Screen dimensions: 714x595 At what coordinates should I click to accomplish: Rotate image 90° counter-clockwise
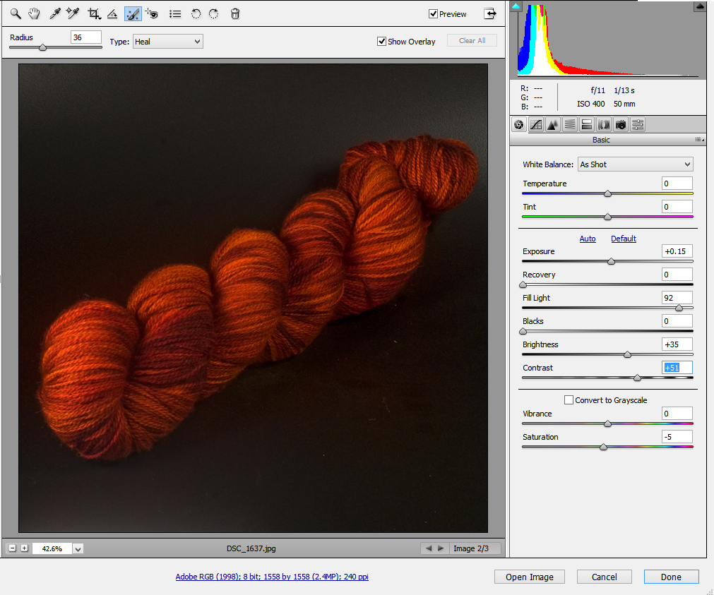coord(196,13)
